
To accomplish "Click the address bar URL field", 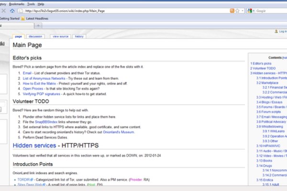I will (x=126, y=11).
